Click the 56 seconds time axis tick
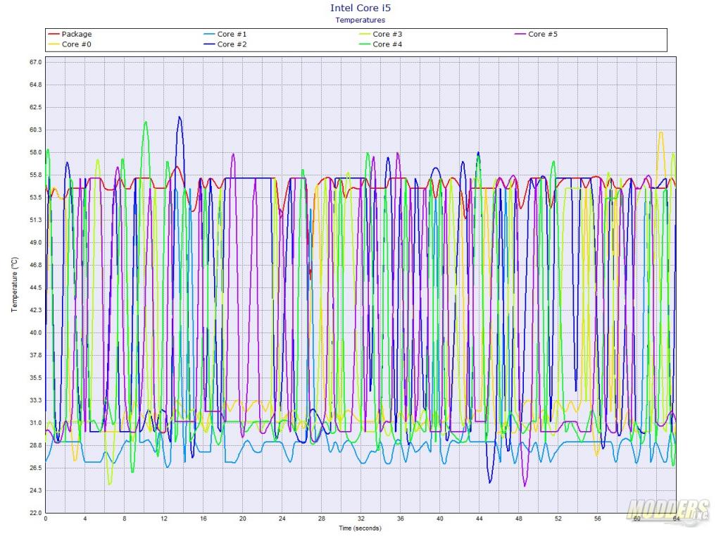Image resolution: width=721 pixels, height=541 pixels. tap(597, 518)
